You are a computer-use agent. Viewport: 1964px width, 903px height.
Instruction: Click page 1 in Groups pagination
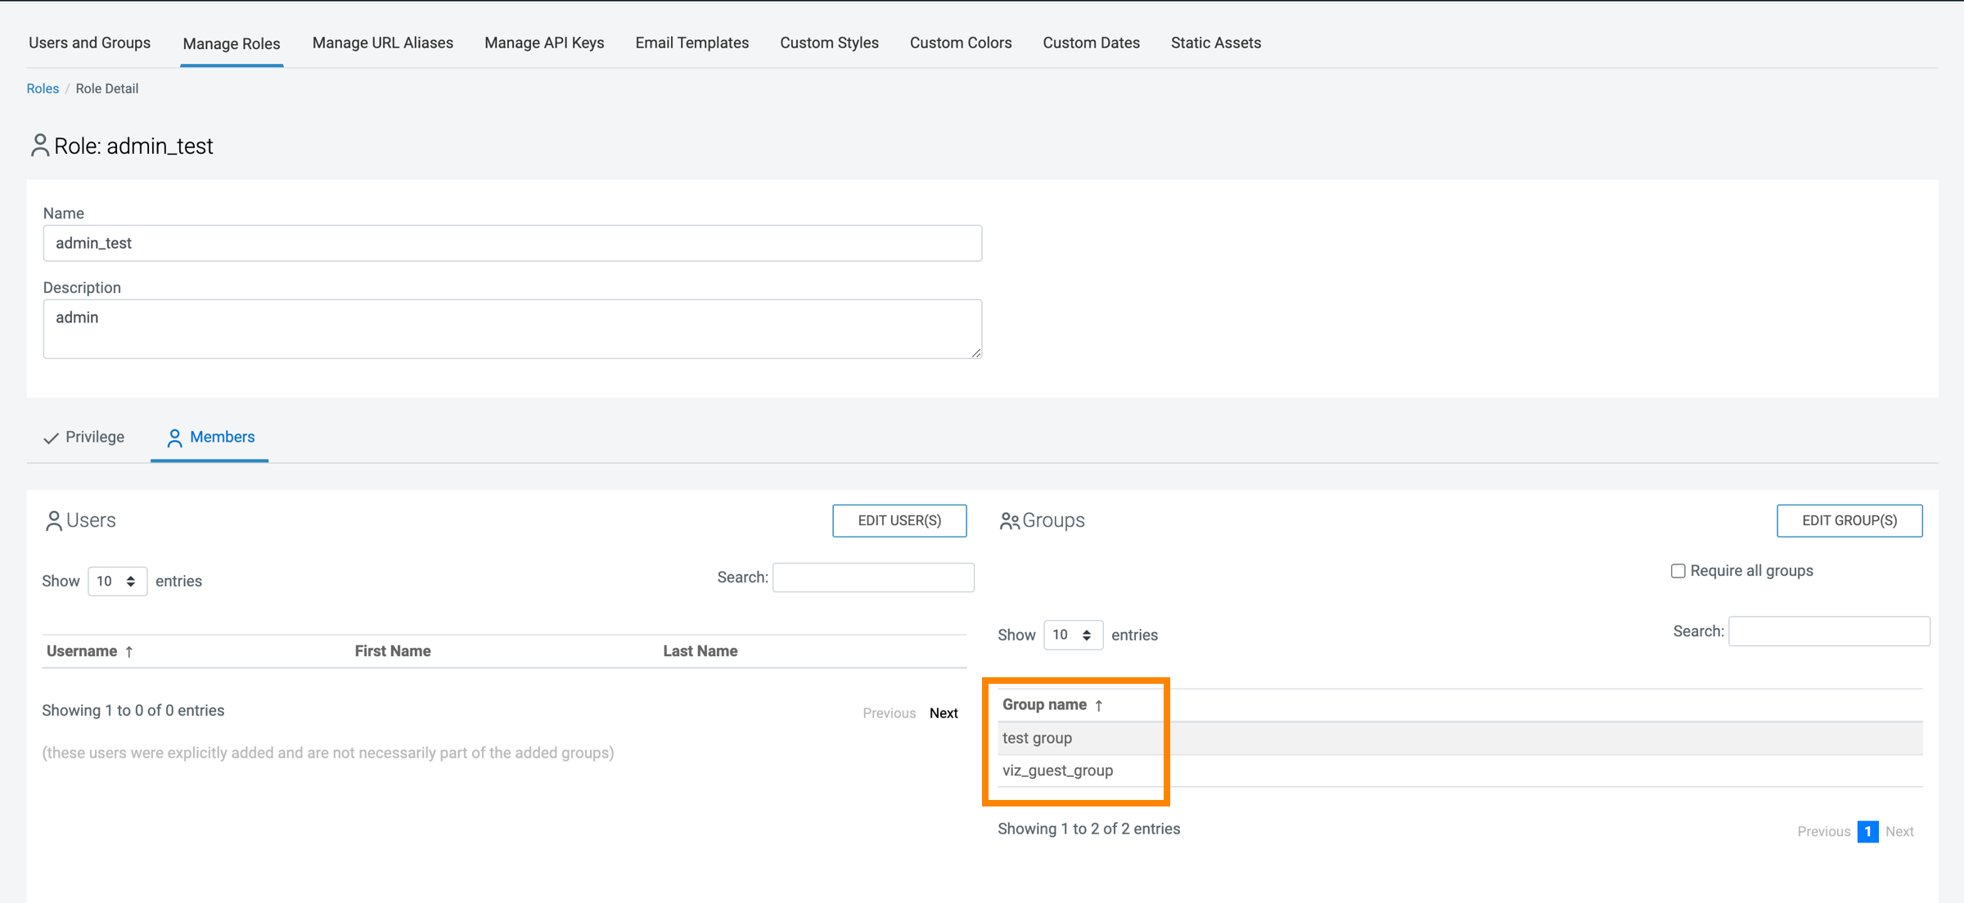click(1867, 832)
